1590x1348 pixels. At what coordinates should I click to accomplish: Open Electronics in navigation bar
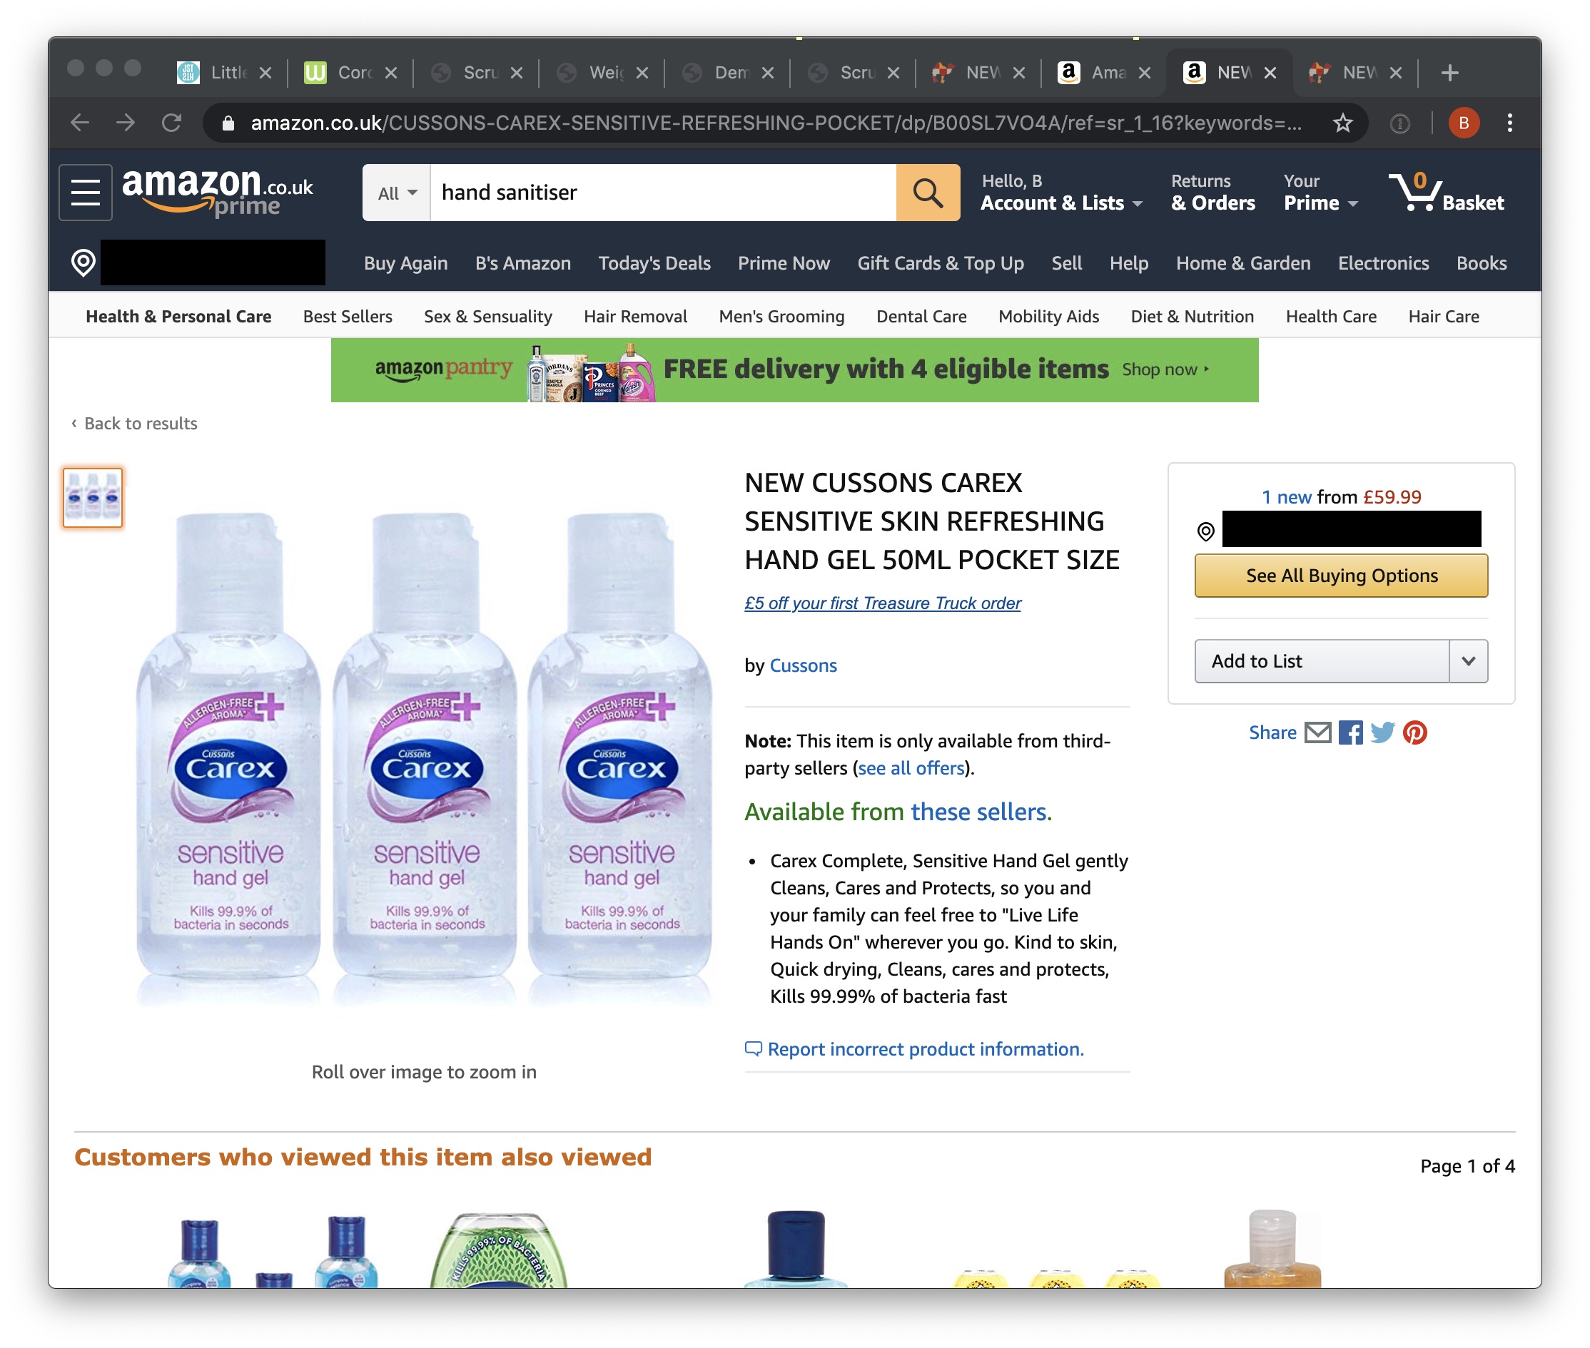pos(1383,263)
